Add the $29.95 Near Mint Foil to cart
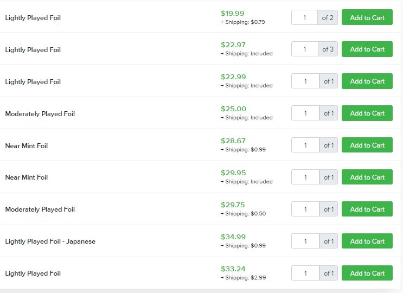 tap(367, 177)
